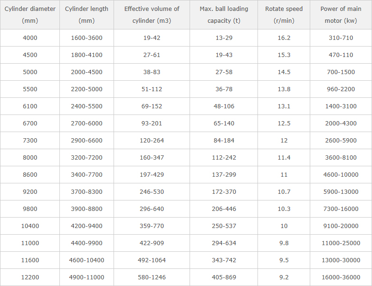Select the Cylinder length (mm) header cell
Viewport: 372px width, 286px height.
[86, 15]
